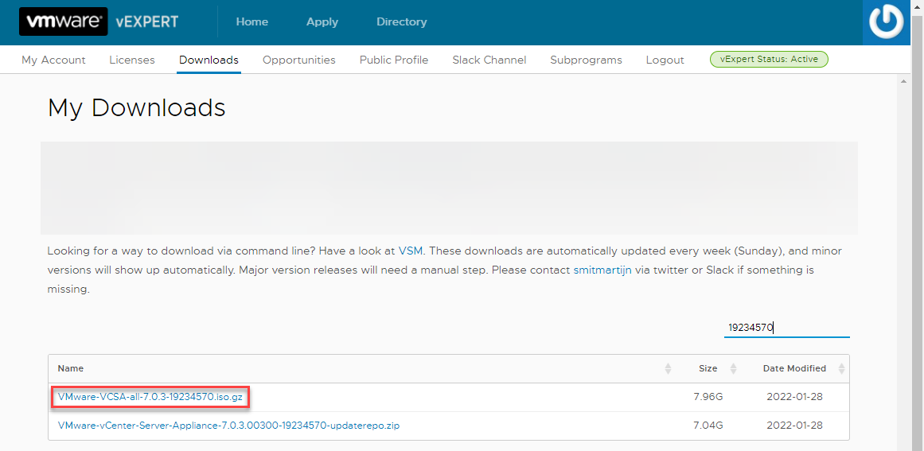The height and width of the screenshot is (451, 924).
Task: Sort table by Name column arrows
Action: (668, 368)
